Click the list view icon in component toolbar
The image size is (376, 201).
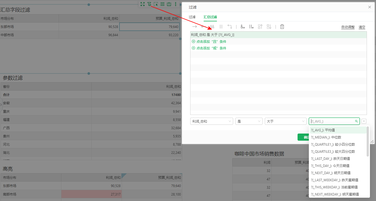[x=162, y=4]
